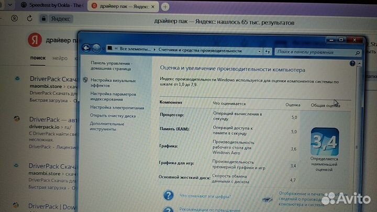Click the processor score value 5,0
Screen dimensions: 377x212
tap(294, 117)
